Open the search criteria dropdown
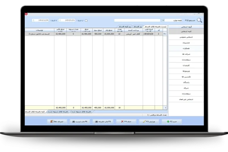This screenshot has width=228, height=152. click(x=174, y=20)
